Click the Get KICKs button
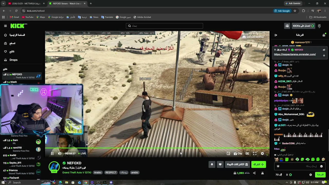The width and height of the screenshot is (329, 185). coord(303,26)
